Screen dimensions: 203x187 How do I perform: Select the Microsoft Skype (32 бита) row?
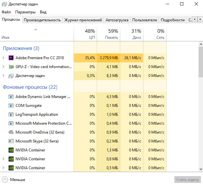tap(83, 141)
